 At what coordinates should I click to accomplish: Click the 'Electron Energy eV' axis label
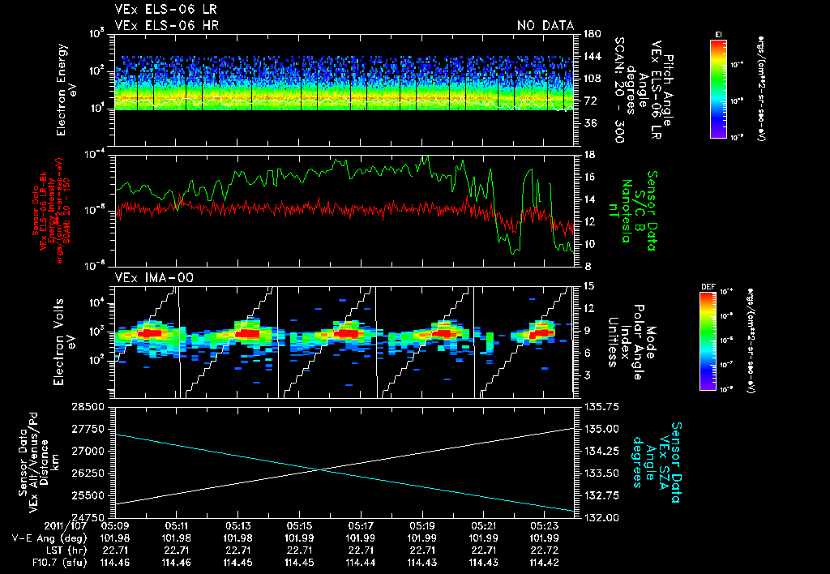(66, 89)
